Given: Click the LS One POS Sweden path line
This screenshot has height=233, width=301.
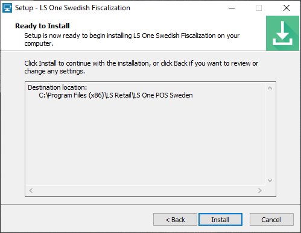Looking at the screenshot, I should click(x=116, y=95).
